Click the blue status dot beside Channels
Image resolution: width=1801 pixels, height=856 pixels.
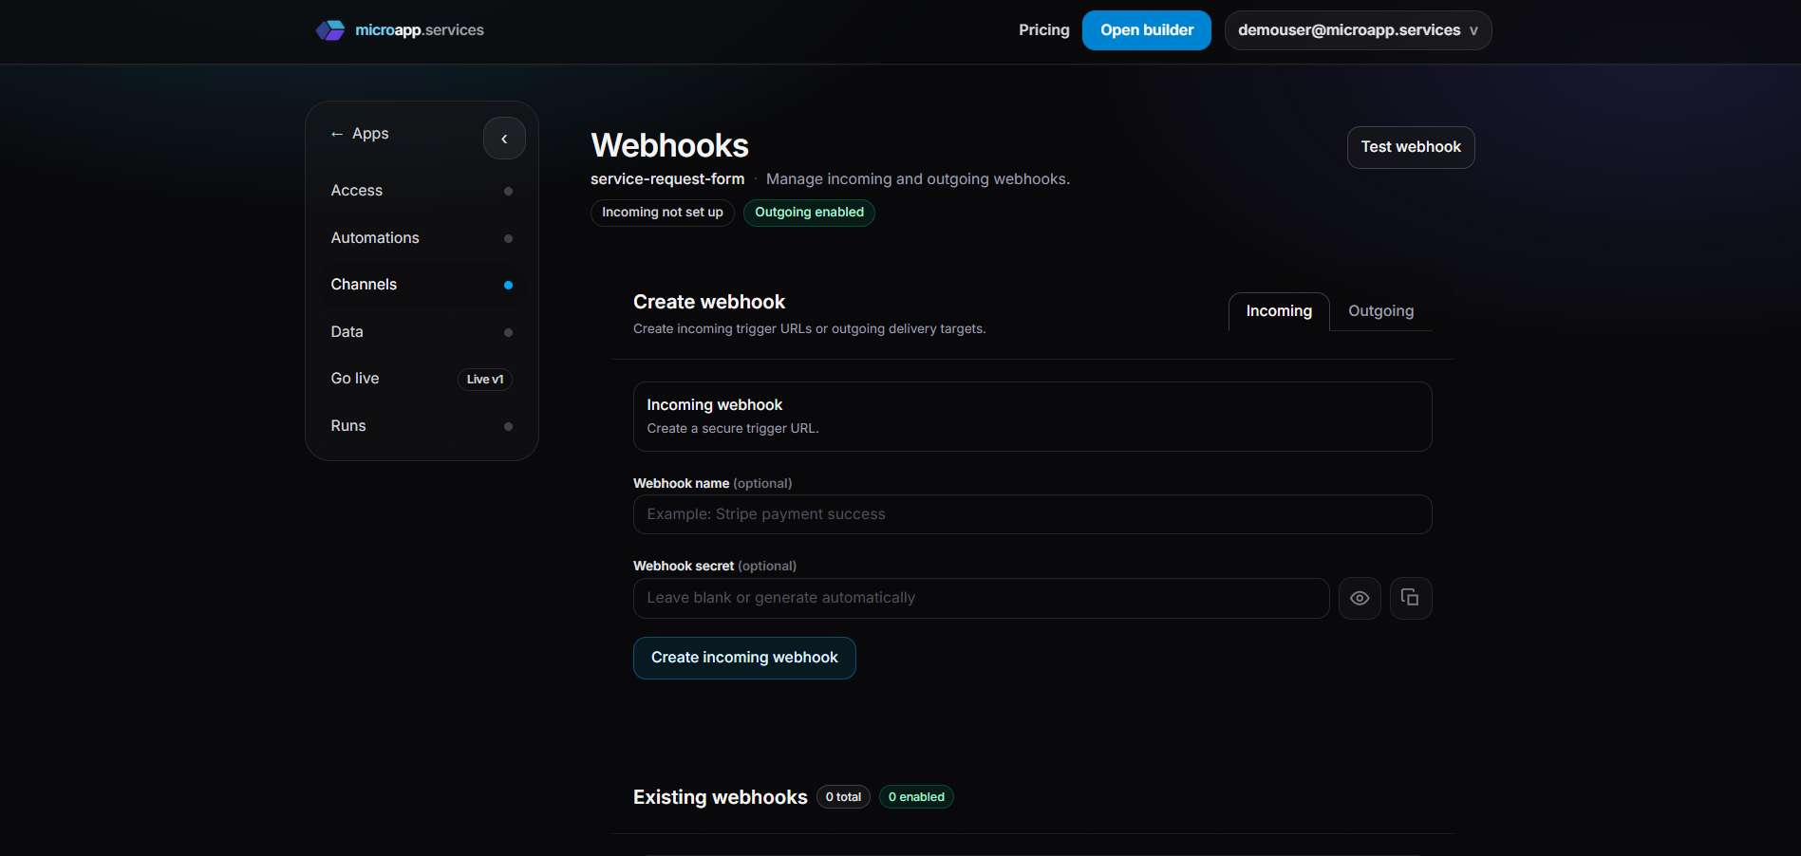click(x=508, y=285)
